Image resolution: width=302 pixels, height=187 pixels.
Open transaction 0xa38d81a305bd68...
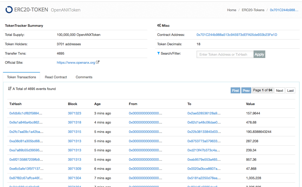(x=26, y=141)
